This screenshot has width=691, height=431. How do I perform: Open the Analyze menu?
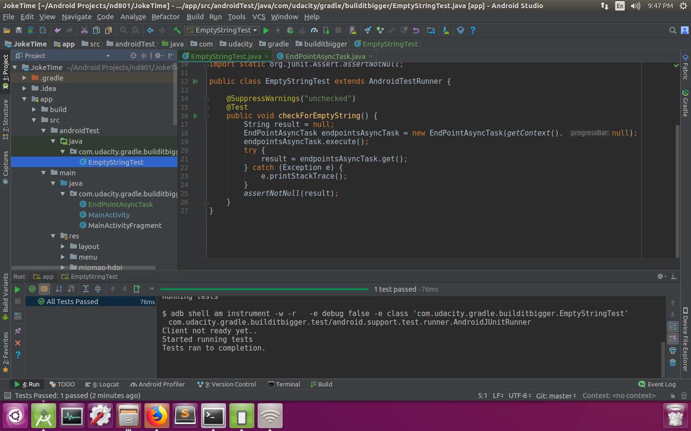(x=133, y=17)
